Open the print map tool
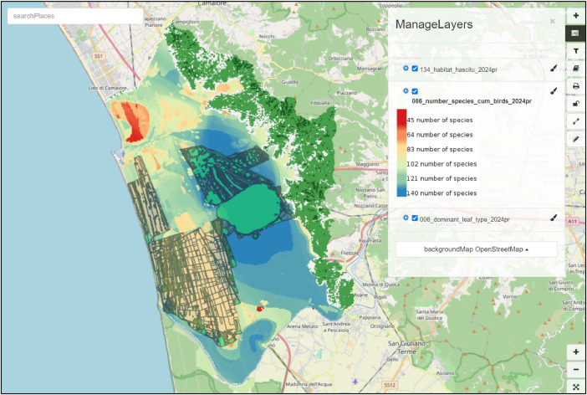 click(x=576, y=86)
